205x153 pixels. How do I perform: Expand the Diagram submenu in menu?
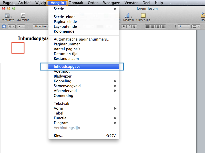84,123
